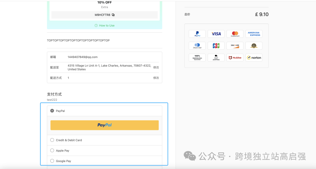316x169 pixels.
Task: Click the VISA card badge
Action: (x=216, y=34)
